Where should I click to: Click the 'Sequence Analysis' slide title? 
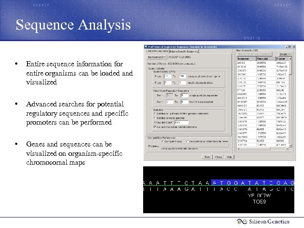73,25
